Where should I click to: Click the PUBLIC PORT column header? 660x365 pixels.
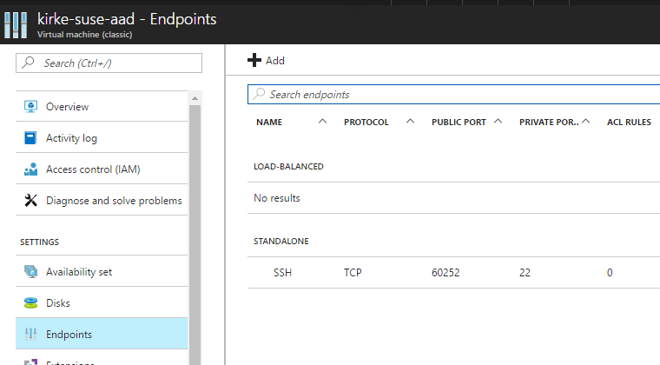pos(459,122)
